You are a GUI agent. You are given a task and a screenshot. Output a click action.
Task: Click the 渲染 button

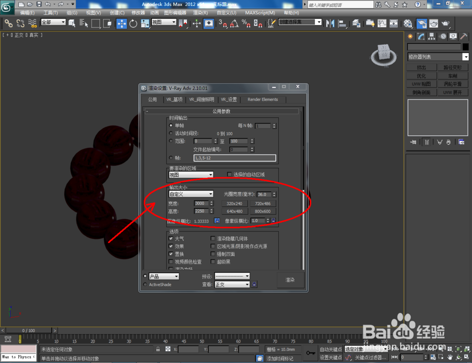point(290,280)
